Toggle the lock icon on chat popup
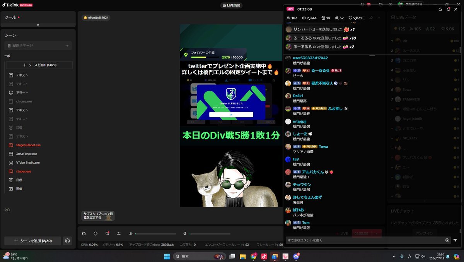This screenshot has width=464, height=262. point(440,9)
